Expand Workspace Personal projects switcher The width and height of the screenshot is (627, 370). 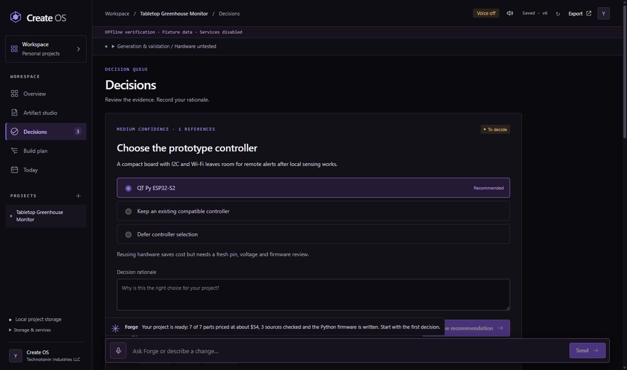(46, 49)
